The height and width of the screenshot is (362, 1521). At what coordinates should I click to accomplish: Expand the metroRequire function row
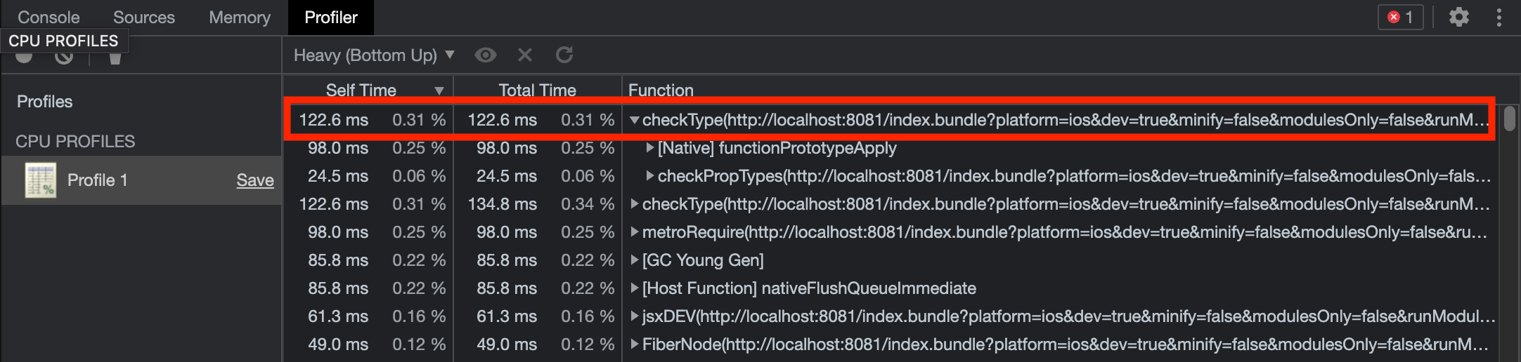(635, 232)
